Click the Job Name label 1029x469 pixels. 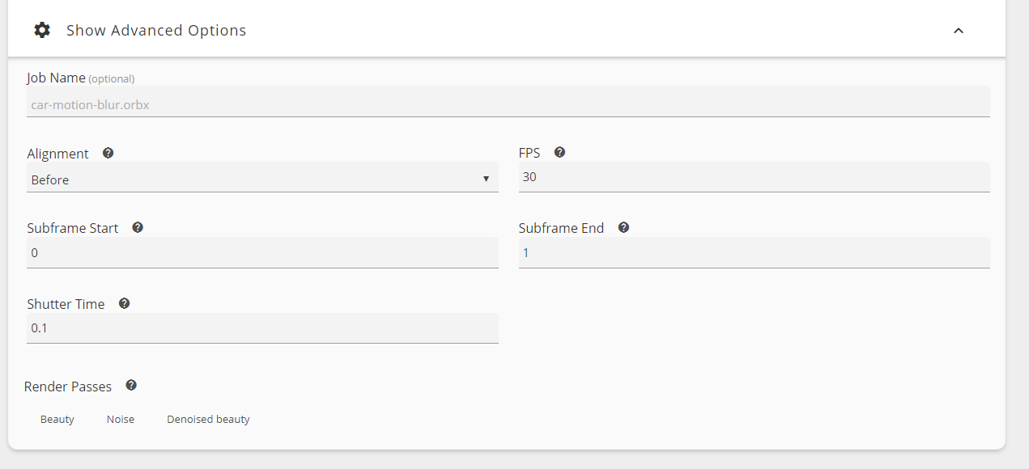pyautogui.click(x=56, y=78)
